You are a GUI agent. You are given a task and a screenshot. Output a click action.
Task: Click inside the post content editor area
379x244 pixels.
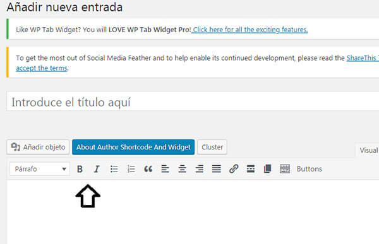[193, 212]
